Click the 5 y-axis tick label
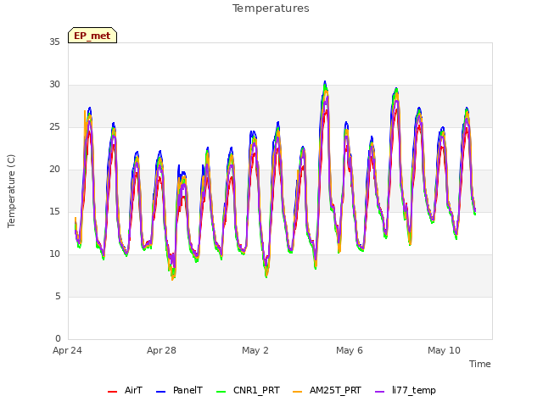The width and height of the screenshot is (543, 407). coord(58,297)
